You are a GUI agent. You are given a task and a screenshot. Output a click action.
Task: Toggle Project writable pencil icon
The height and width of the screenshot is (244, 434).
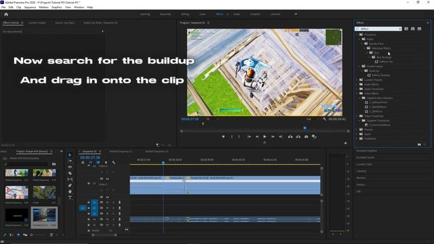tap(5, 235)
